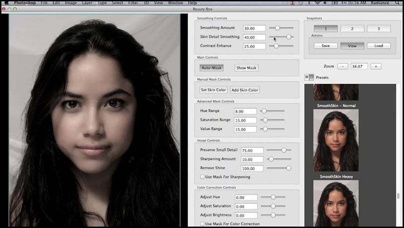Click the Skin Detail Smoothing slider handle

point(289,37)
